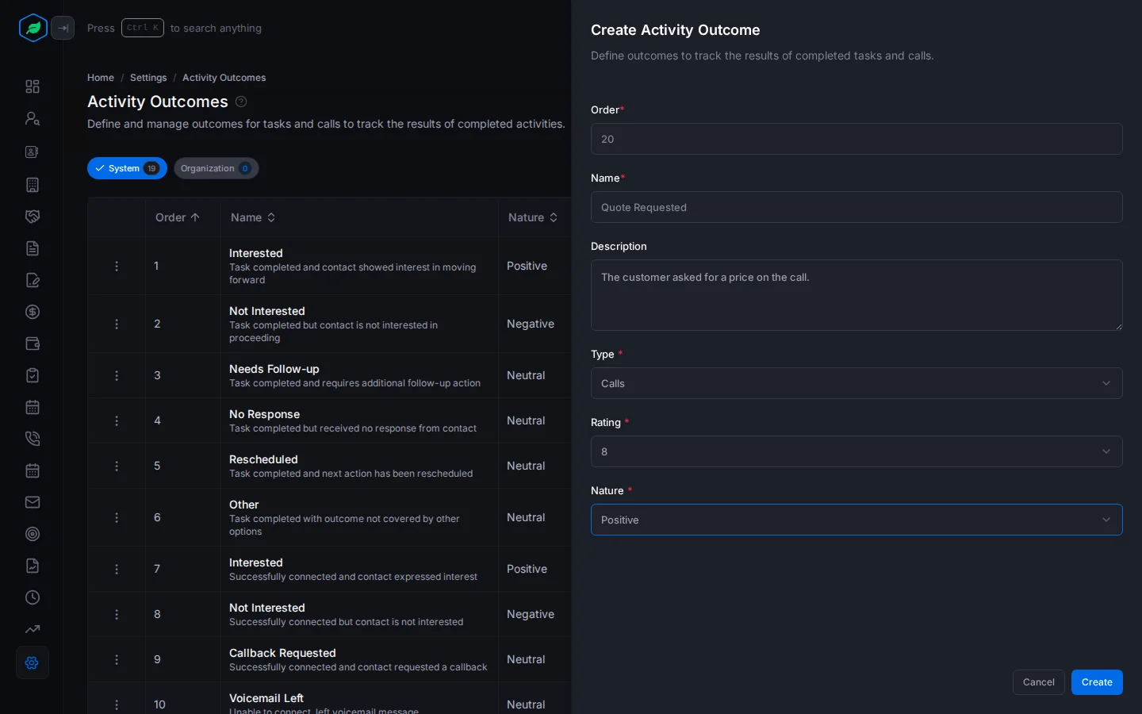Toggle the Organization outcomes filter chip
The width and height of the screenshot is (1142, 714).
tap(216, 168)
